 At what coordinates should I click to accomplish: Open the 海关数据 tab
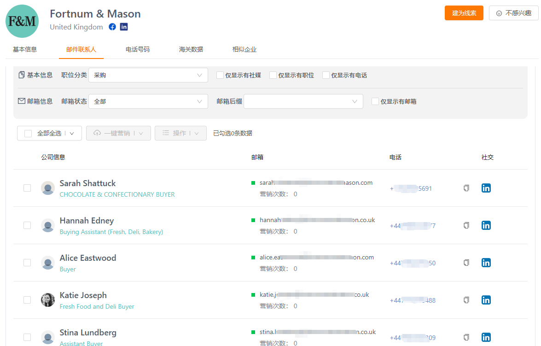click(x=191, y=49)
